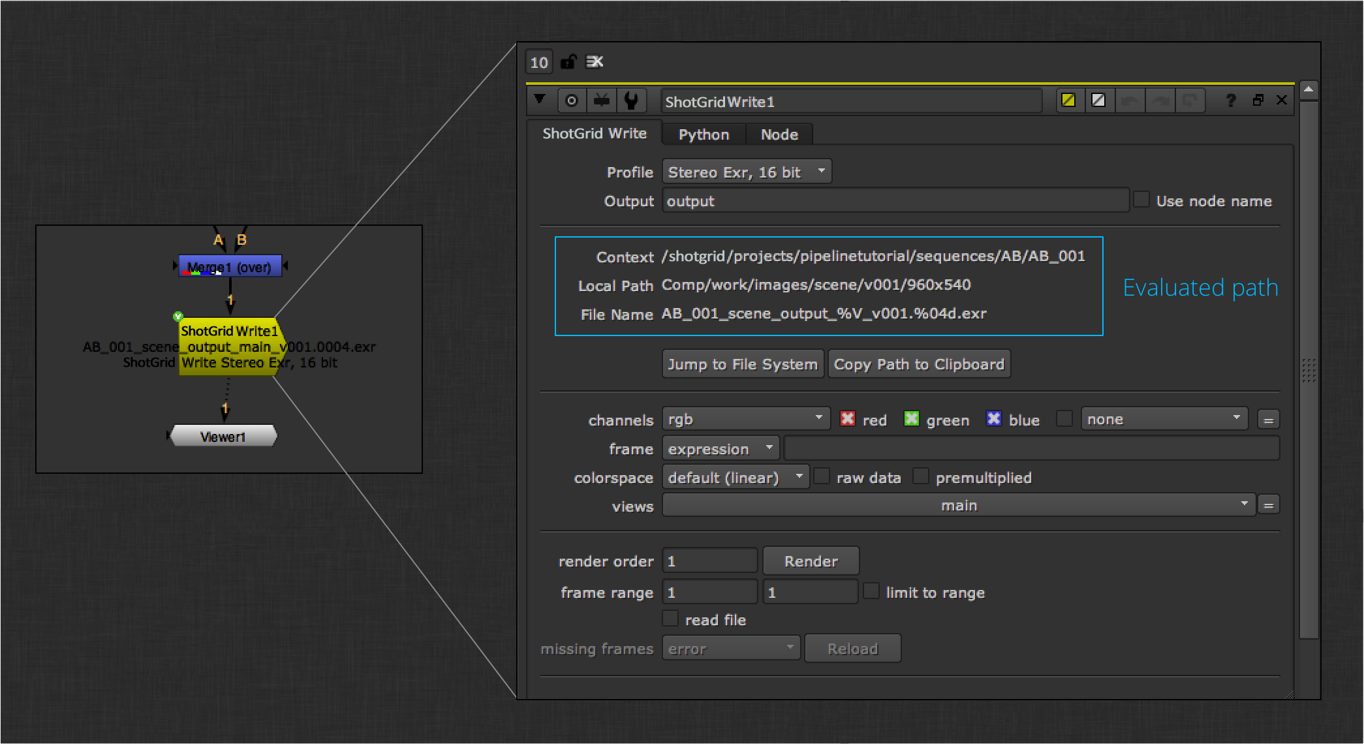
Task: Open the node help question mark
Action: click(1230, 101)
